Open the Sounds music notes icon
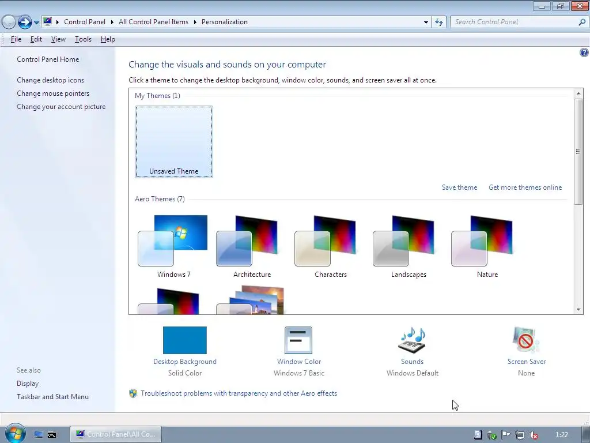This screenshot has height=443, width=590. tap(412, 340)
